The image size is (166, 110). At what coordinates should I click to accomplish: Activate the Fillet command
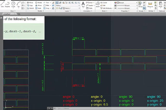[x=46, y=5]
